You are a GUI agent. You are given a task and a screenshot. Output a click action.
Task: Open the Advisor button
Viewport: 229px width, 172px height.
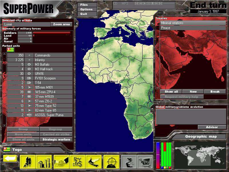pyautogui.click(x=212, y=127)
